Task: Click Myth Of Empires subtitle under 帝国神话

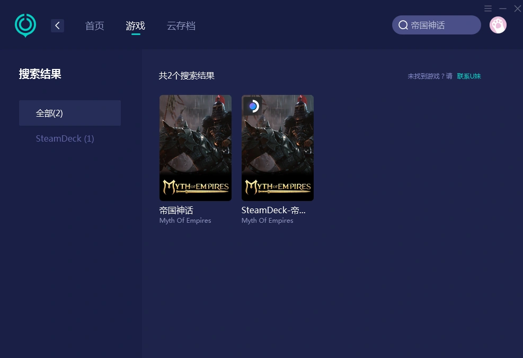Action: coord(185,221)
